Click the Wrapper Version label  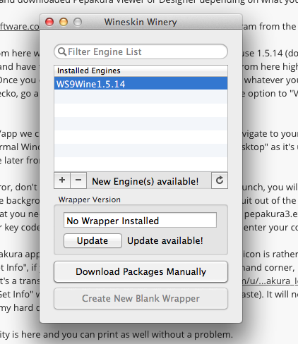tap(90, 199)
